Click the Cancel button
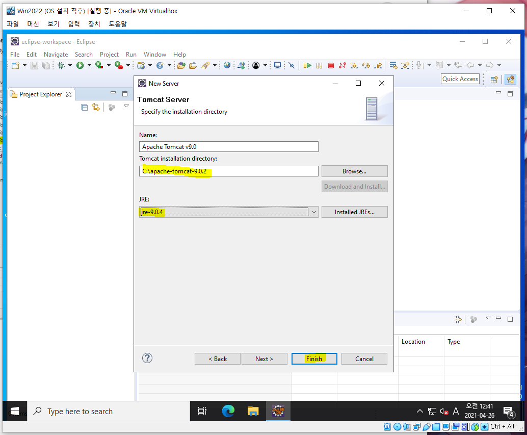The height and width of the screenshot is (435, 527). [364, 359]
